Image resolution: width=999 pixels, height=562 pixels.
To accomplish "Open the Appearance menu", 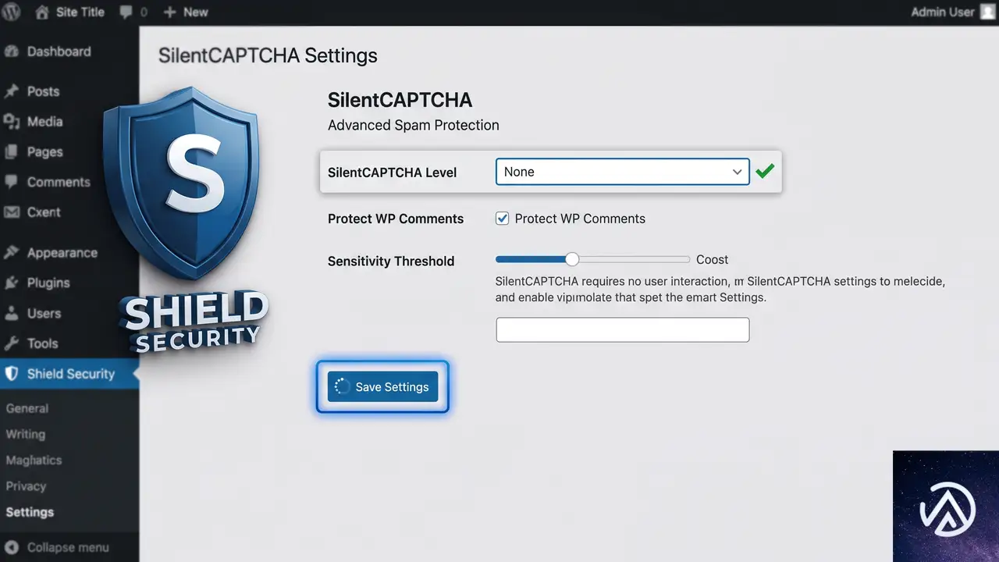I will click(x=62, y=253).
